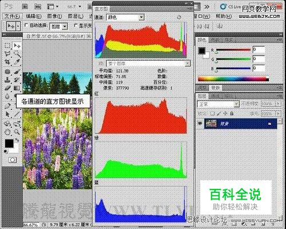This screenshot has height=229, width=286.
Task: Open the Color panel flyout menu
Action: click(280, 40)
